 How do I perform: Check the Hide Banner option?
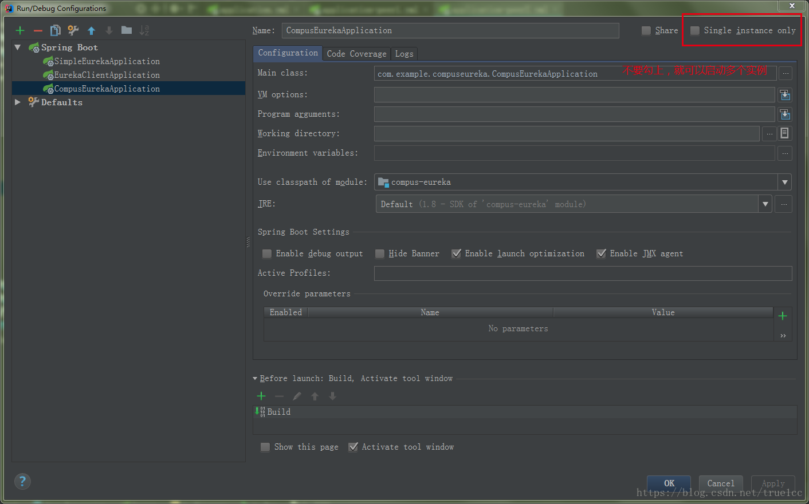click(380, 253)
